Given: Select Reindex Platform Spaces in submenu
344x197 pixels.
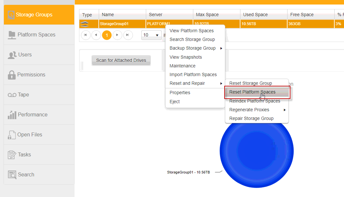Looking at the screenshot, I should point(255,101).
